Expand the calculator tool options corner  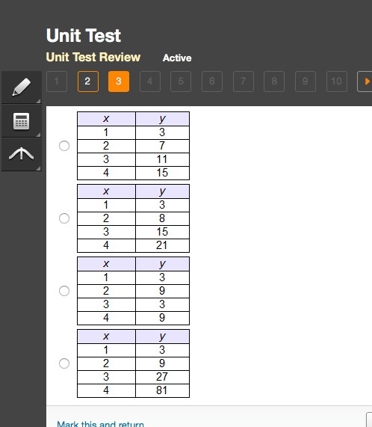click(x=38, y=135)
